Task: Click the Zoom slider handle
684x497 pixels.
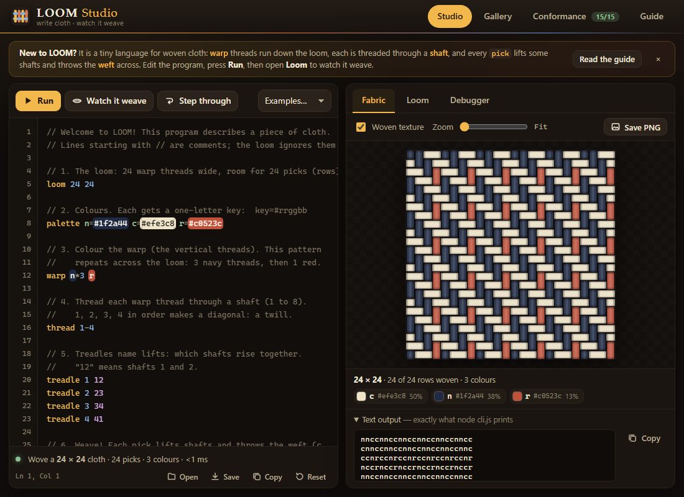Action: coord(464,127)
